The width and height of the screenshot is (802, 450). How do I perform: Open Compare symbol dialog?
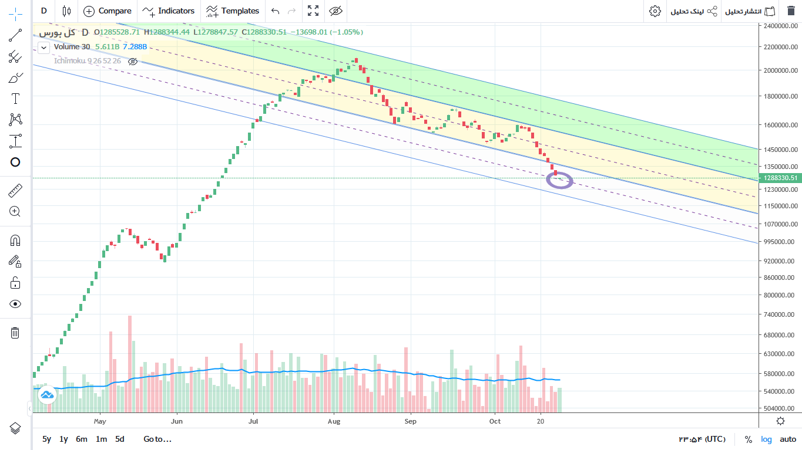pos(108,11)
